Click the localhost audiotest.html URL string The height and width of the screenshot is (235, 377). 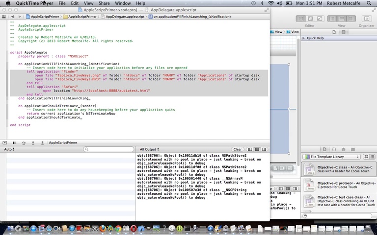111,91
